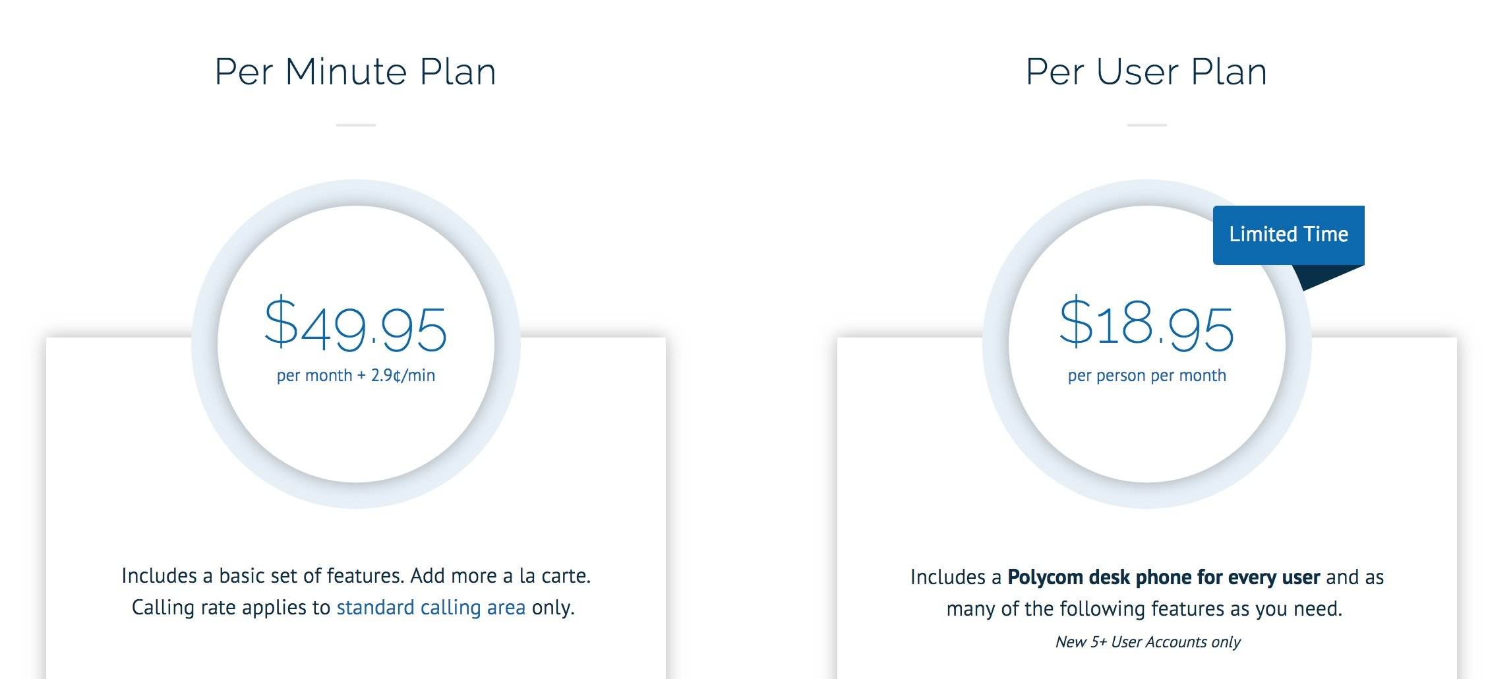Click the "Add more a la carte" sentence
The height and width of the screenshot is (679, 1486).
pos(500,576)
